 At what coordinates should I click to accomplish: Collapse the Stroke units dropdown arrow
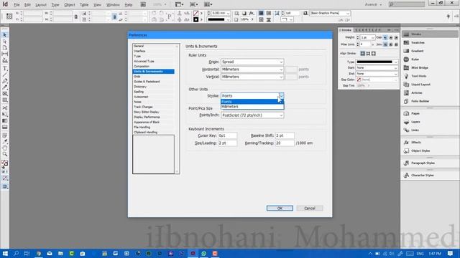coord(281,95)
